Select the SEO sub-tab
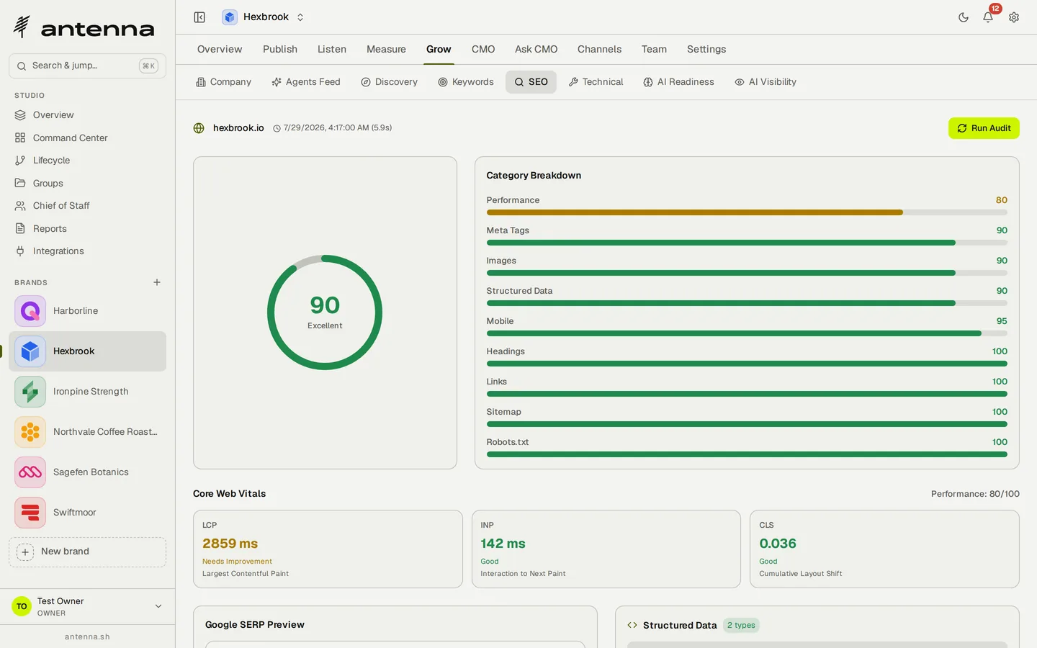Viewport: 1037px width, 648px height. coord(531,82)
